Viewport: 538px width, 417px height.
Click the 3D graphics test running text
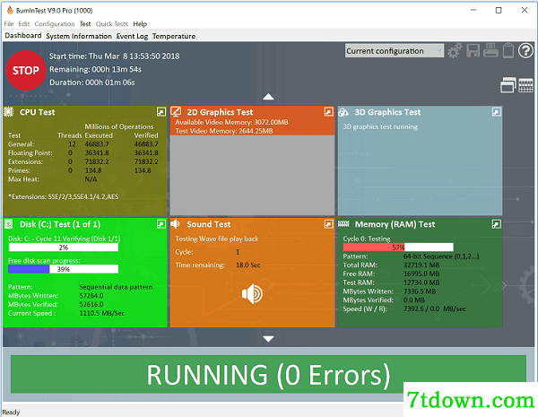pyautogui.click(x=380, y=126)
